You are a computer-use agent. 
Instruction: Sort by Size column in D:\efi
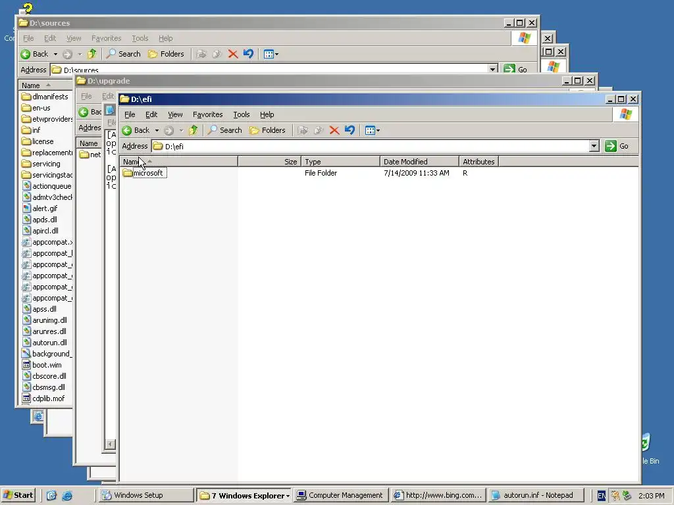[269, 162]
